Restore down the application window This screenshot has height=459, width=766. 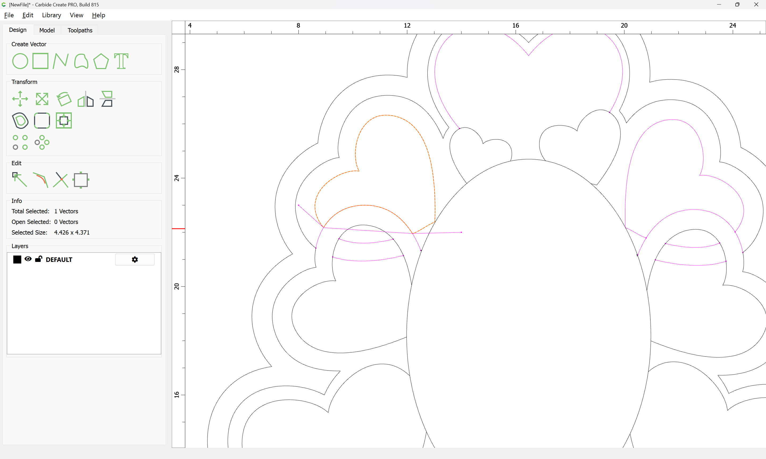pos(737,4)
